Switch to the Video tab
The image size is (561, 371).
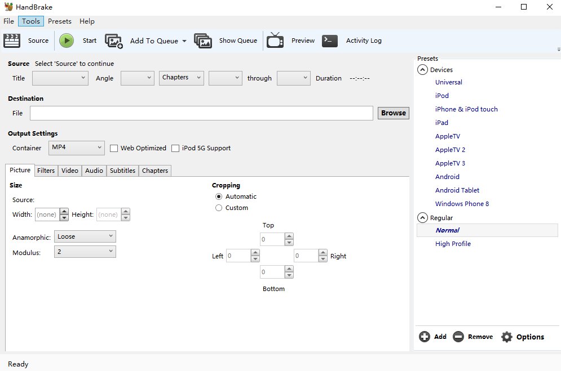70,171
